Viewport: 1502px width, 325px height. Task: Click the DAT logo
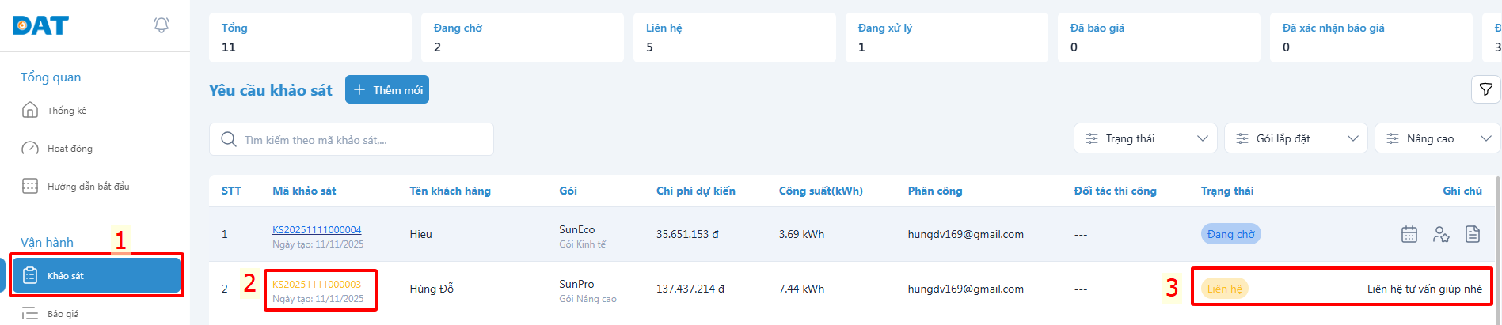pyautogui.click(x=40, y=25)
